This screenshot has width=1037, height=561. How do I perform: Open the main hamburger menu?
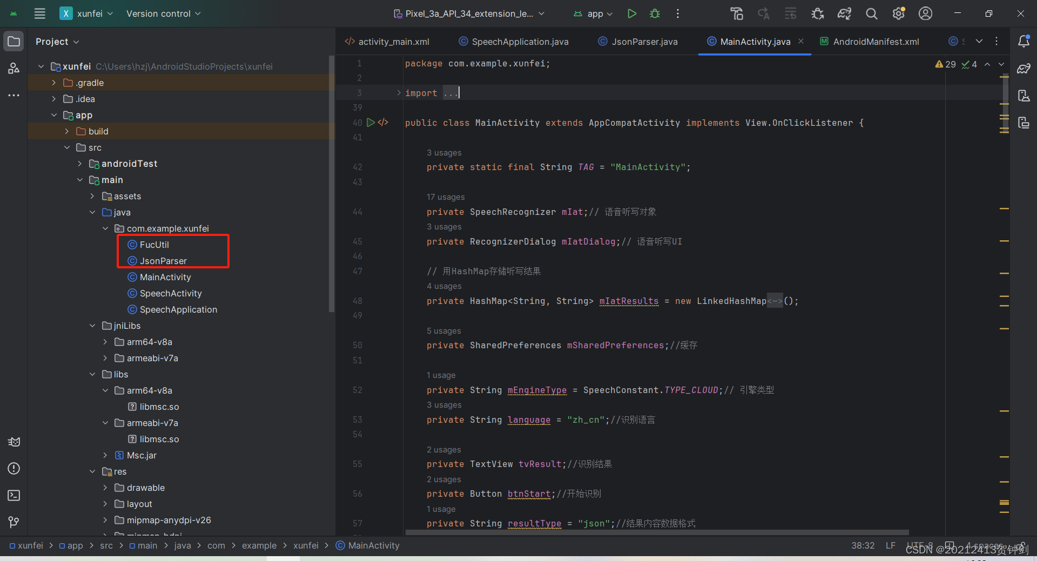coord(39,13)
